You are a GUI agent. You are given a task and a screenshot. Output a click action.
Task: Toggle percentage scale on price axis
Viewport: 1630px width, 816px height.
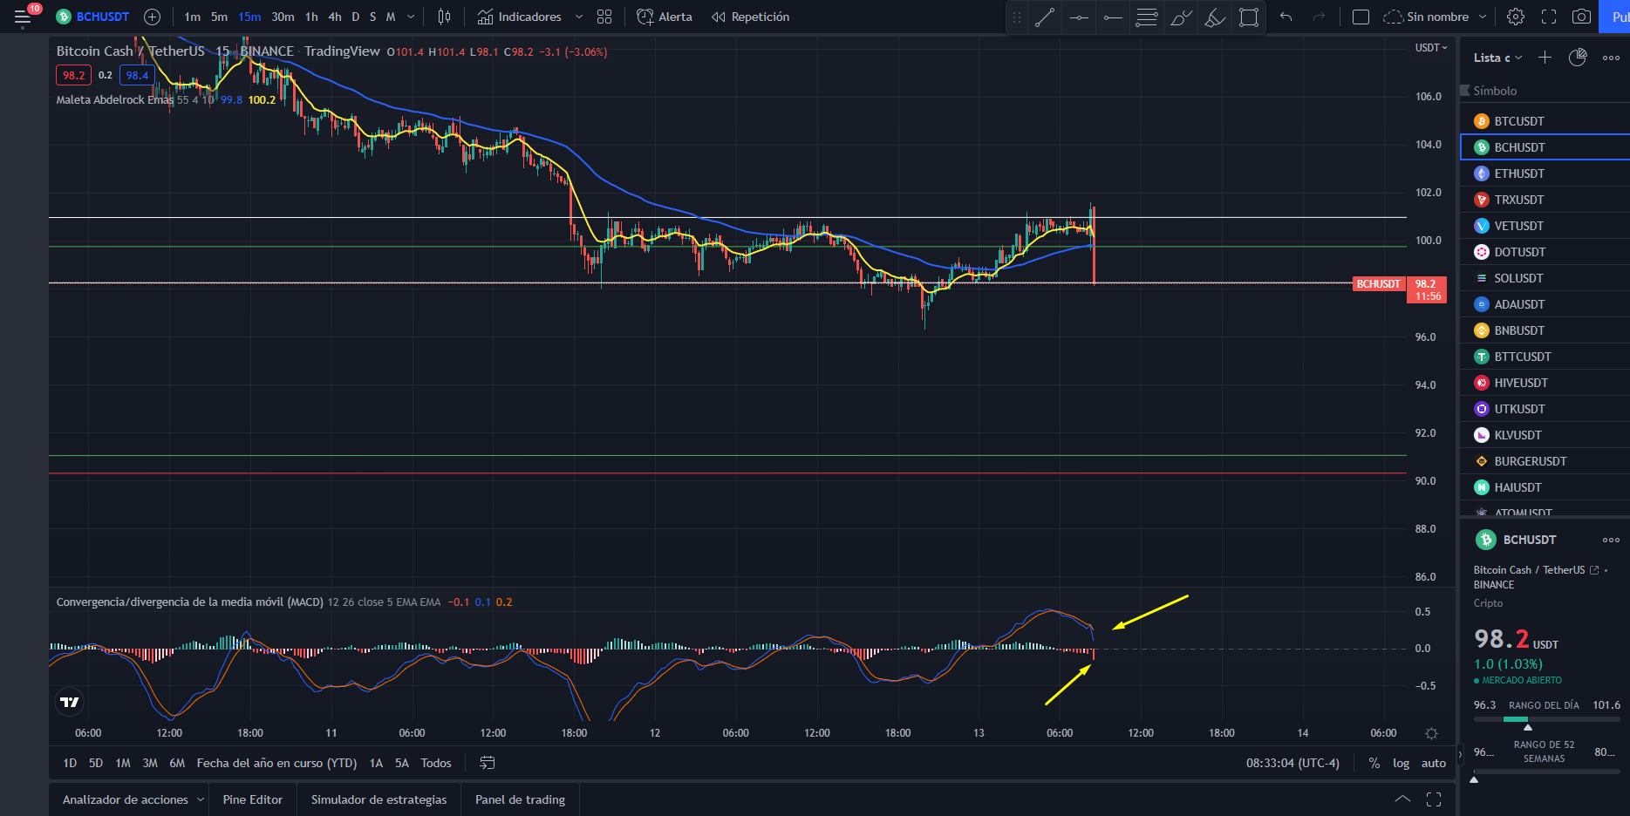[x=1374, y=763]
